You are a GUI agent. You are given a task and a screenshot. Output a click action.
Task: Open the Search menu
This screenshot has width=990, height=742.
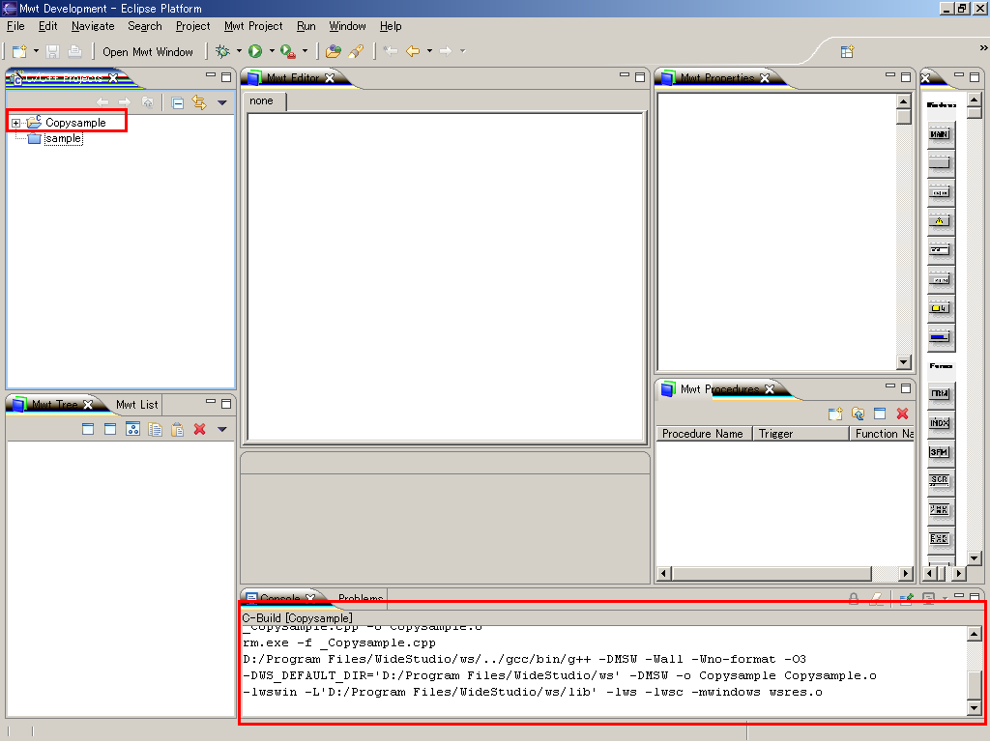click(145, 26)
